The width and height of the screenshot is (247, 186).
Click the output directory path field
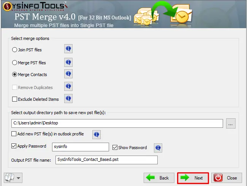coord(117,123)
